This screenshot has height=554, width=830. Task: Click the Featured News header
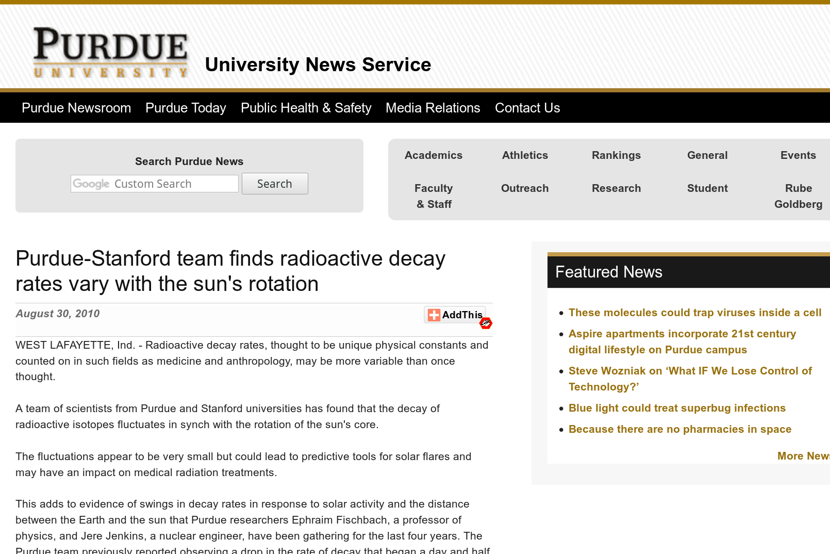(x=689, y=272)
